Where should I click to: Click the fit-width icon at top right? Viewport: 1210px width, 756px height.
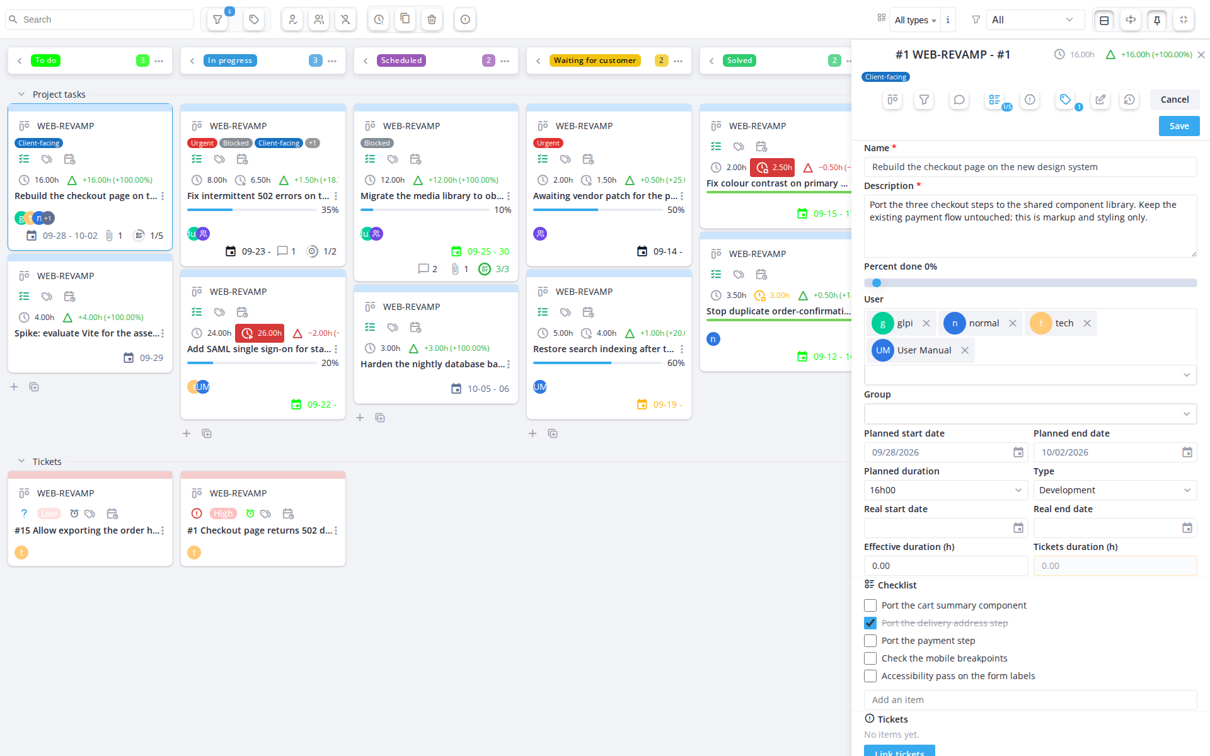point(1131,20)
